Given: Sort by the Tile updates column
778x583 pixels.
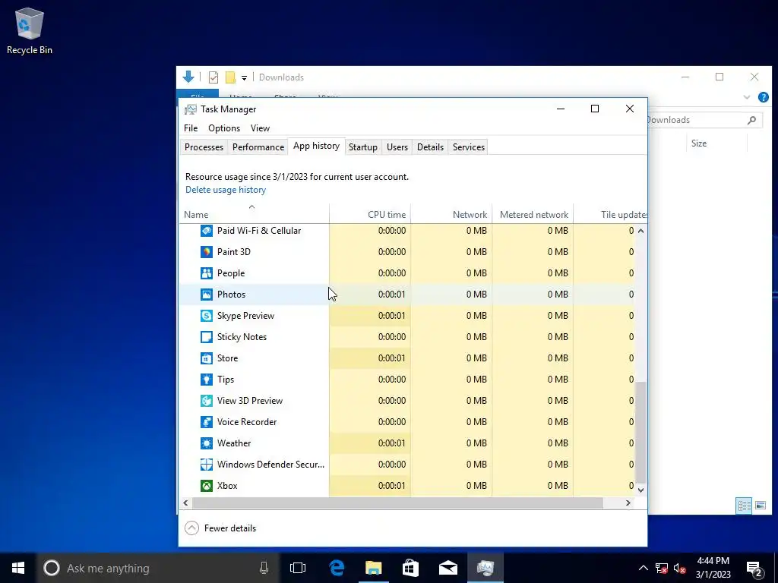Looking at the screenshot, I should (x=611, y=213).
